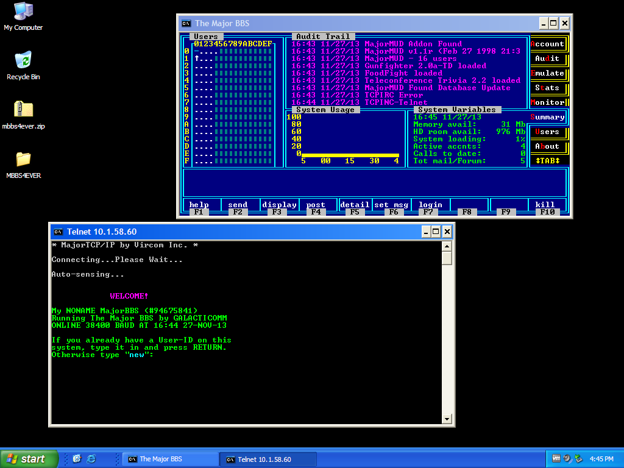The width and height of the screenshot is (624, 468).
Task: Choose the Emulate option
Action: 547,73
